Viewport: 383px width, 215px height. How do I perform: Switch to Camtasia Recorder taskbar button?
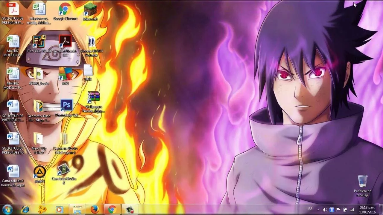point(130,210)
